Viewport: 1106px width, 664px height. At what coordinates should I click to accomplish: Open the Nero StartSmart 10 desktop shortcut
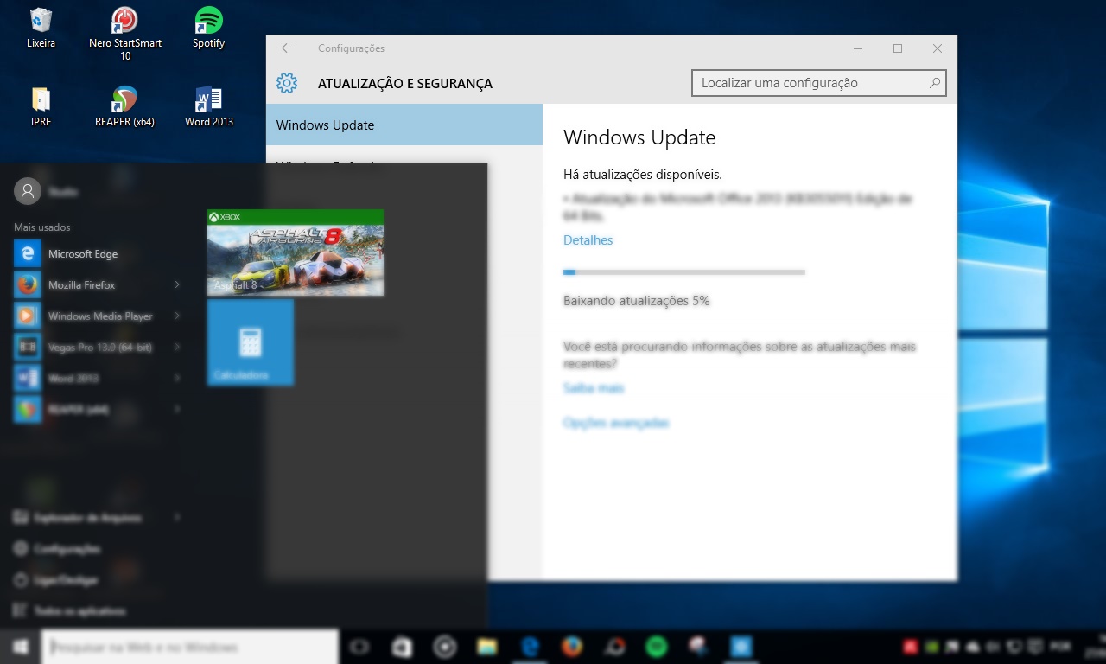[x=125, y=34]
